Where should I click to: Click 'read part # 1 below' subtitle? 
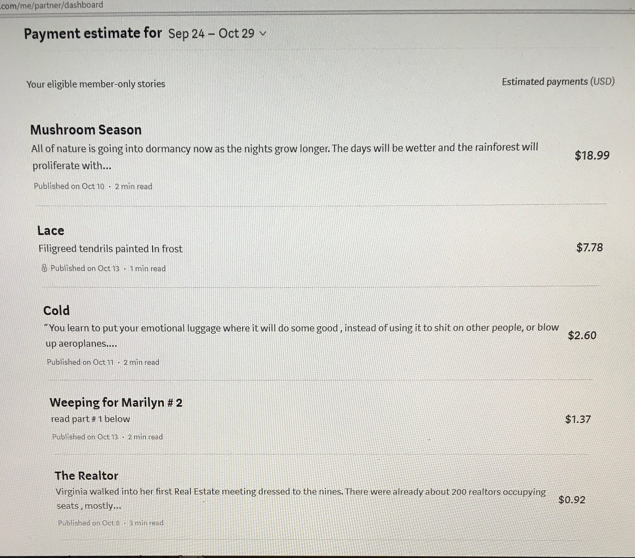tap(90, 419)
